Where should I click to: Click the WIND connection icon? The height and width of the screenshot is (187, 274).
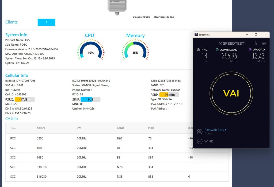coord(199,141)
